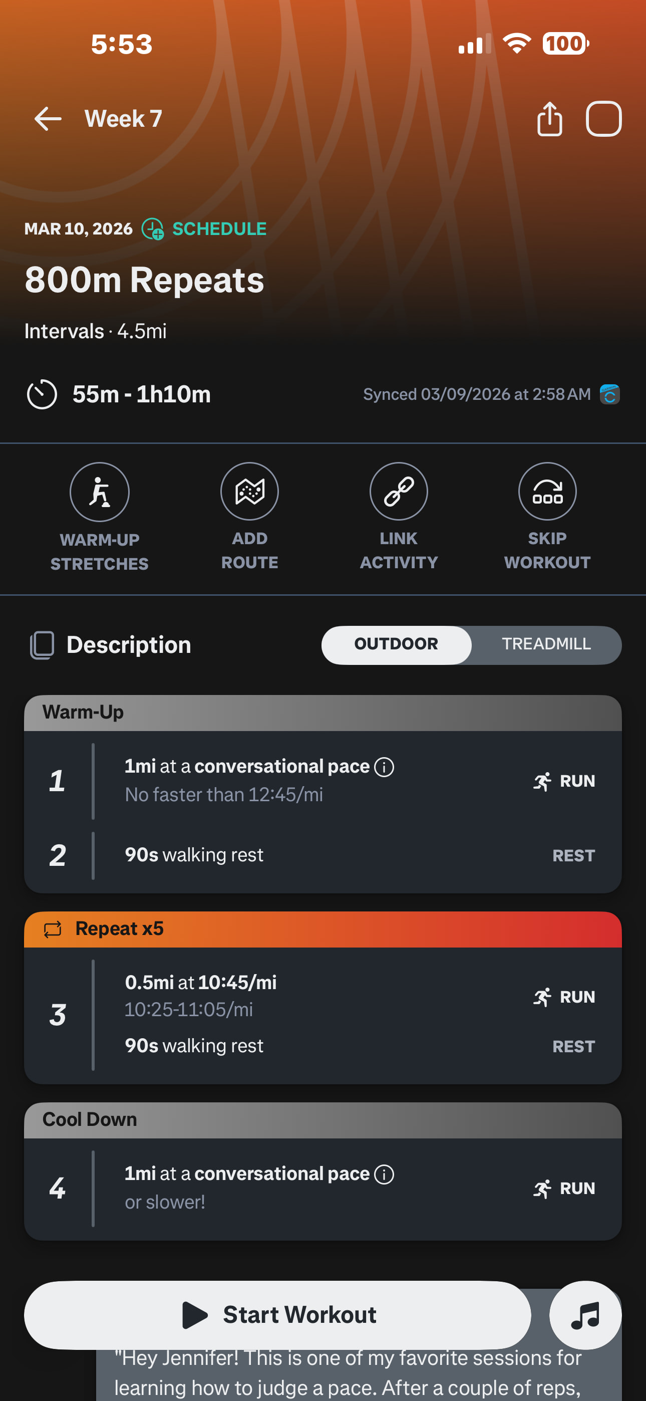Tap the Link Activity chain icon
Viewport: 646px width, 1401px height.
(x=399, y=491)
